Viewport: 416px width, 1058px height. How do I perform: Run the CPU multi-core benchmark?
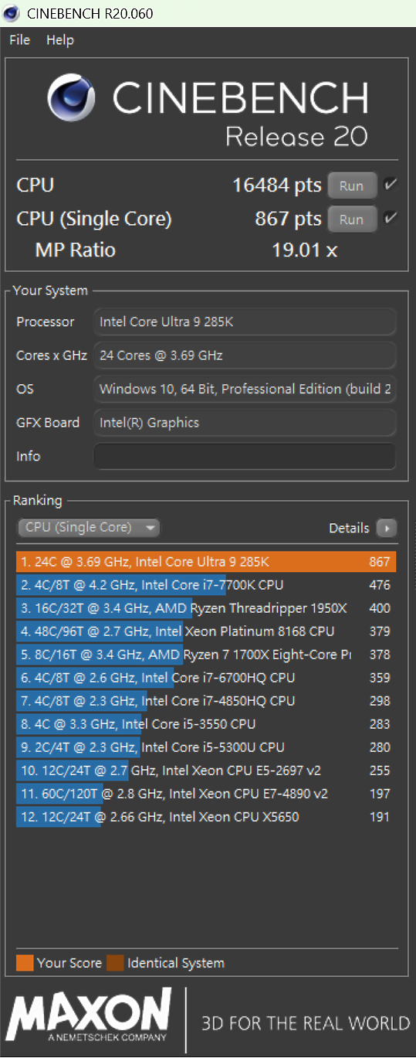coord(352,185)
